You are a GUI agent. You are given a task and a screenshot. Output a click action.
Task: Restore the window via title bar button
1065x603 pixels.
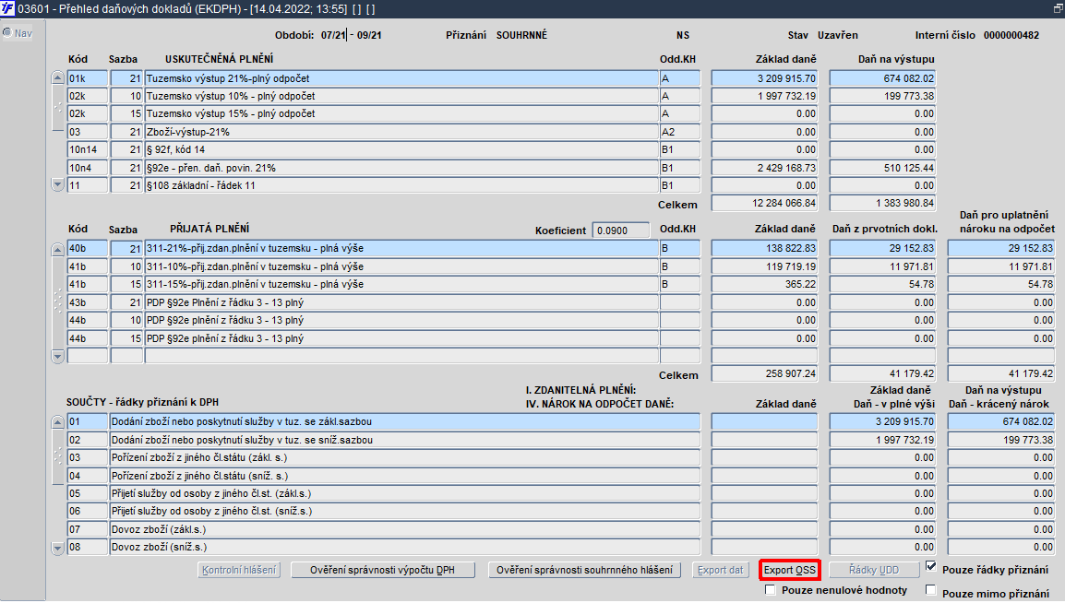(1057, 9)
